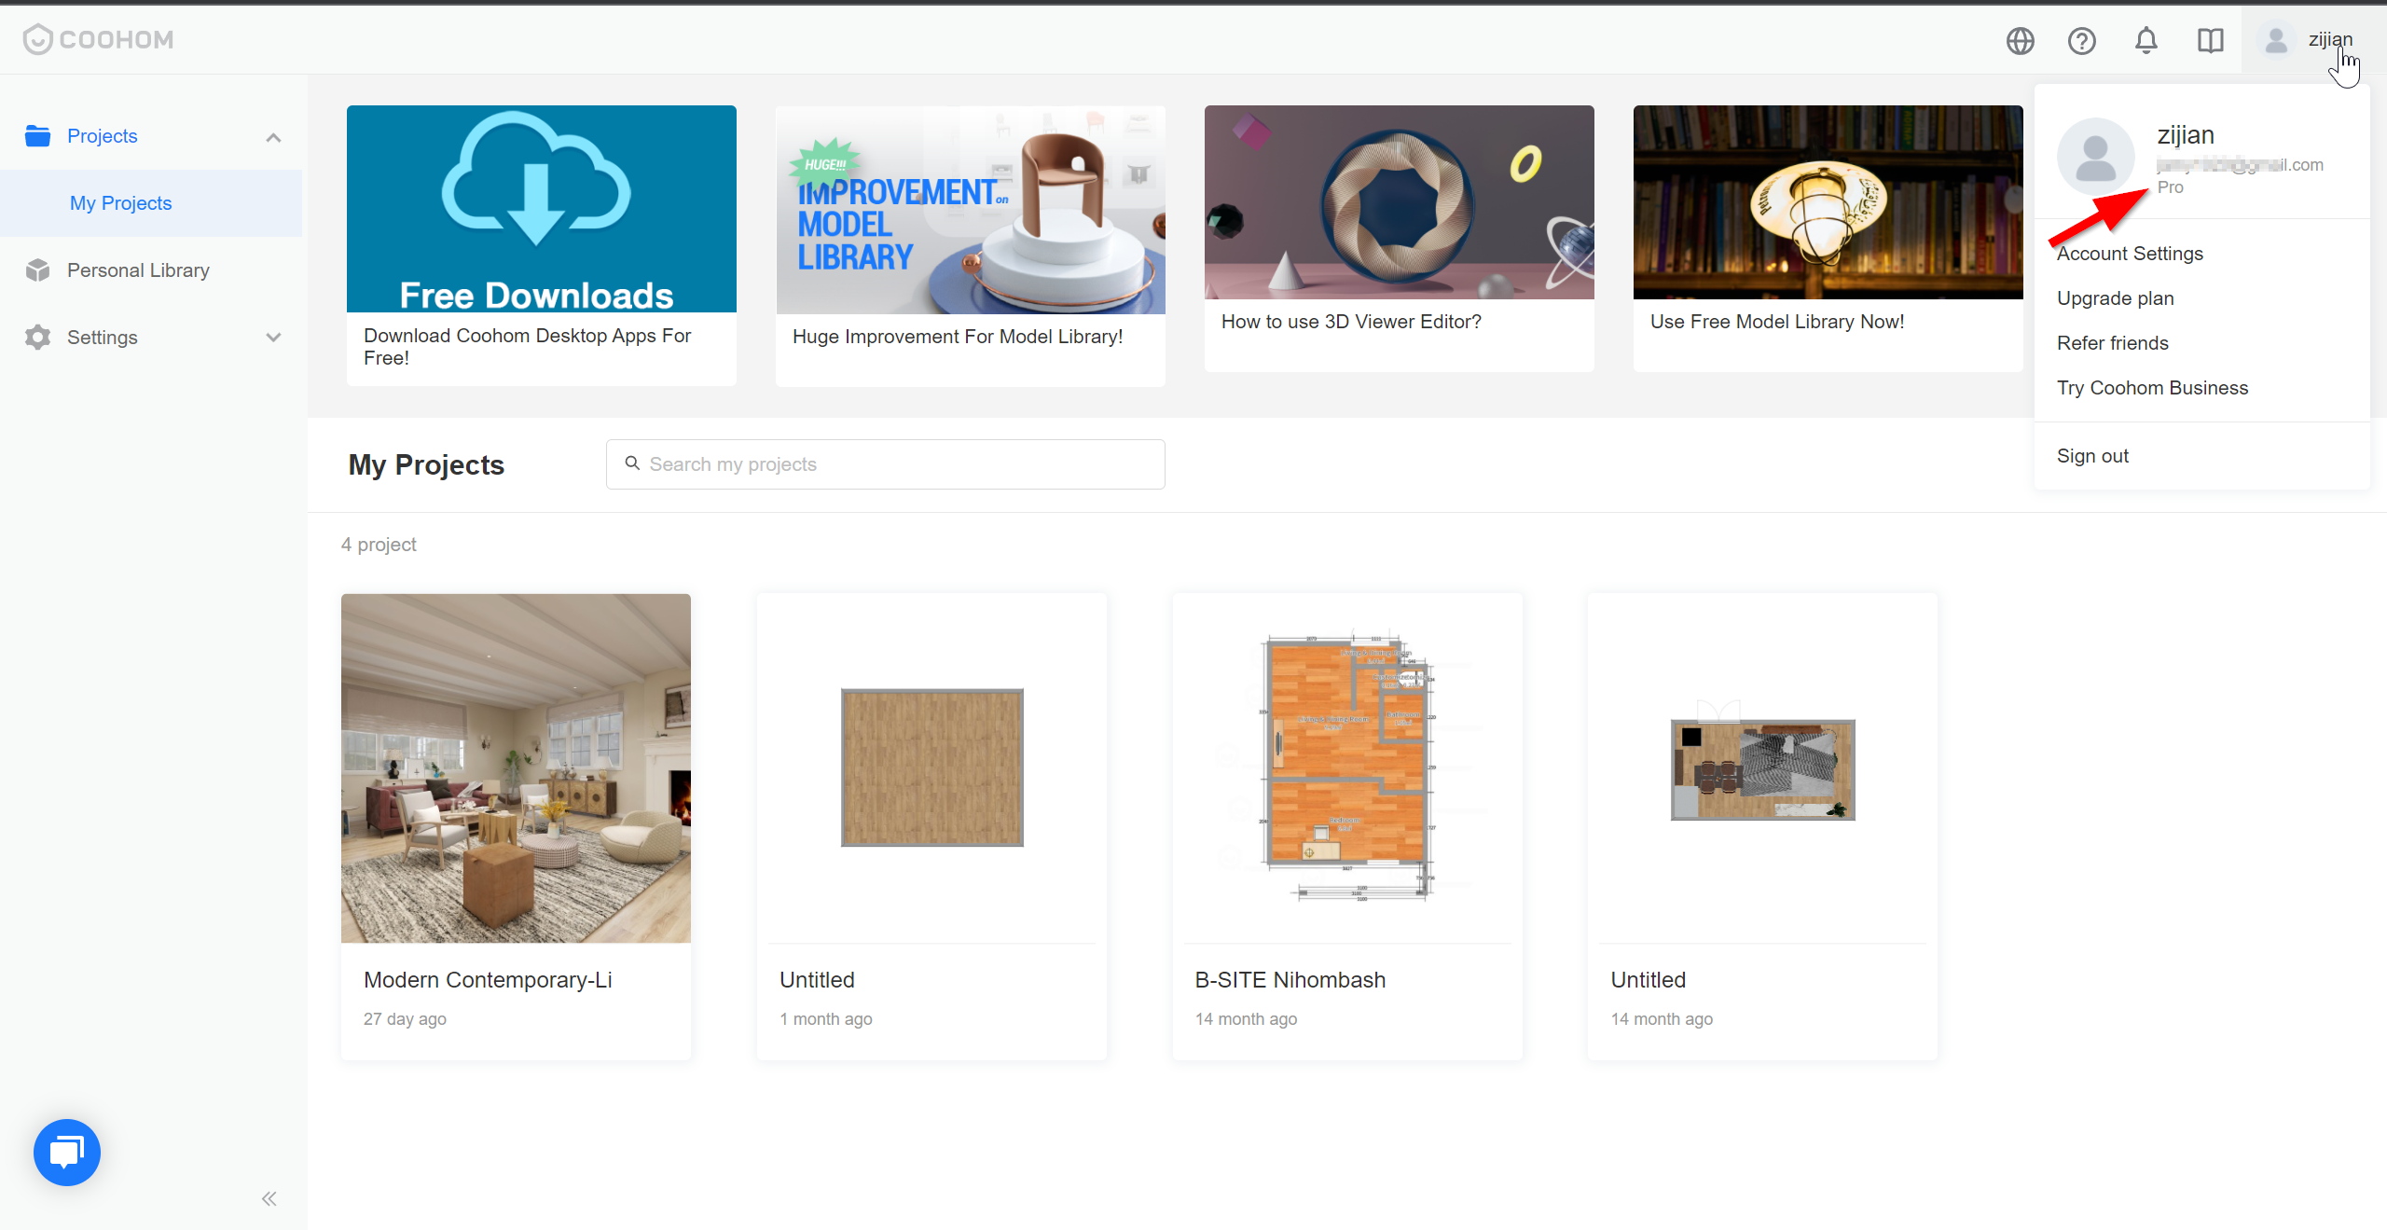Image resolution: width=2387 pixels, height=1230 pixels.
Task: Expand the Settings section chevron
Action: tap(273, 338)
